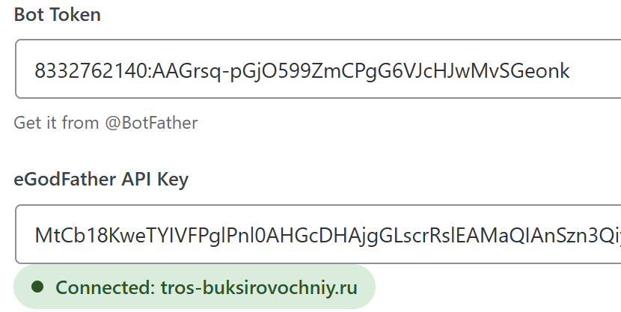This screenshot has height=312, width=621.
Task: Place cursor on token's numeric ID 8332762140
Action: coord(90,71)
